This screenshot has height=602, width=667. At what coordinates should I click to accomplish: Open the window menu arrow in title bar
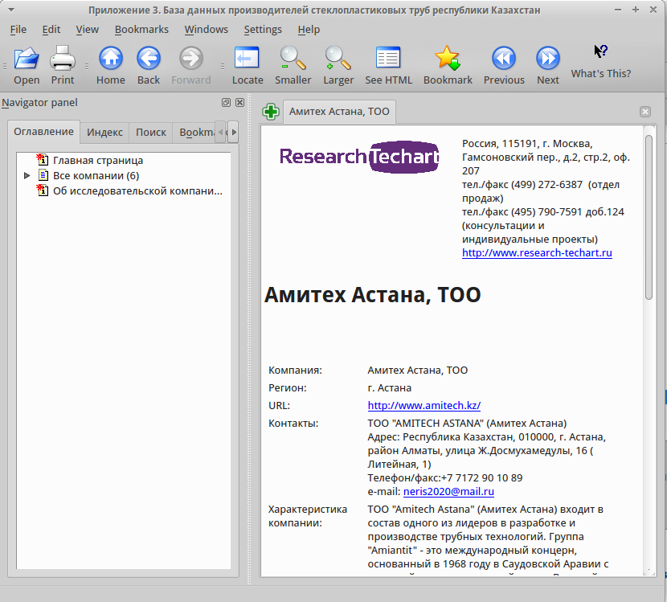(11, 10)
